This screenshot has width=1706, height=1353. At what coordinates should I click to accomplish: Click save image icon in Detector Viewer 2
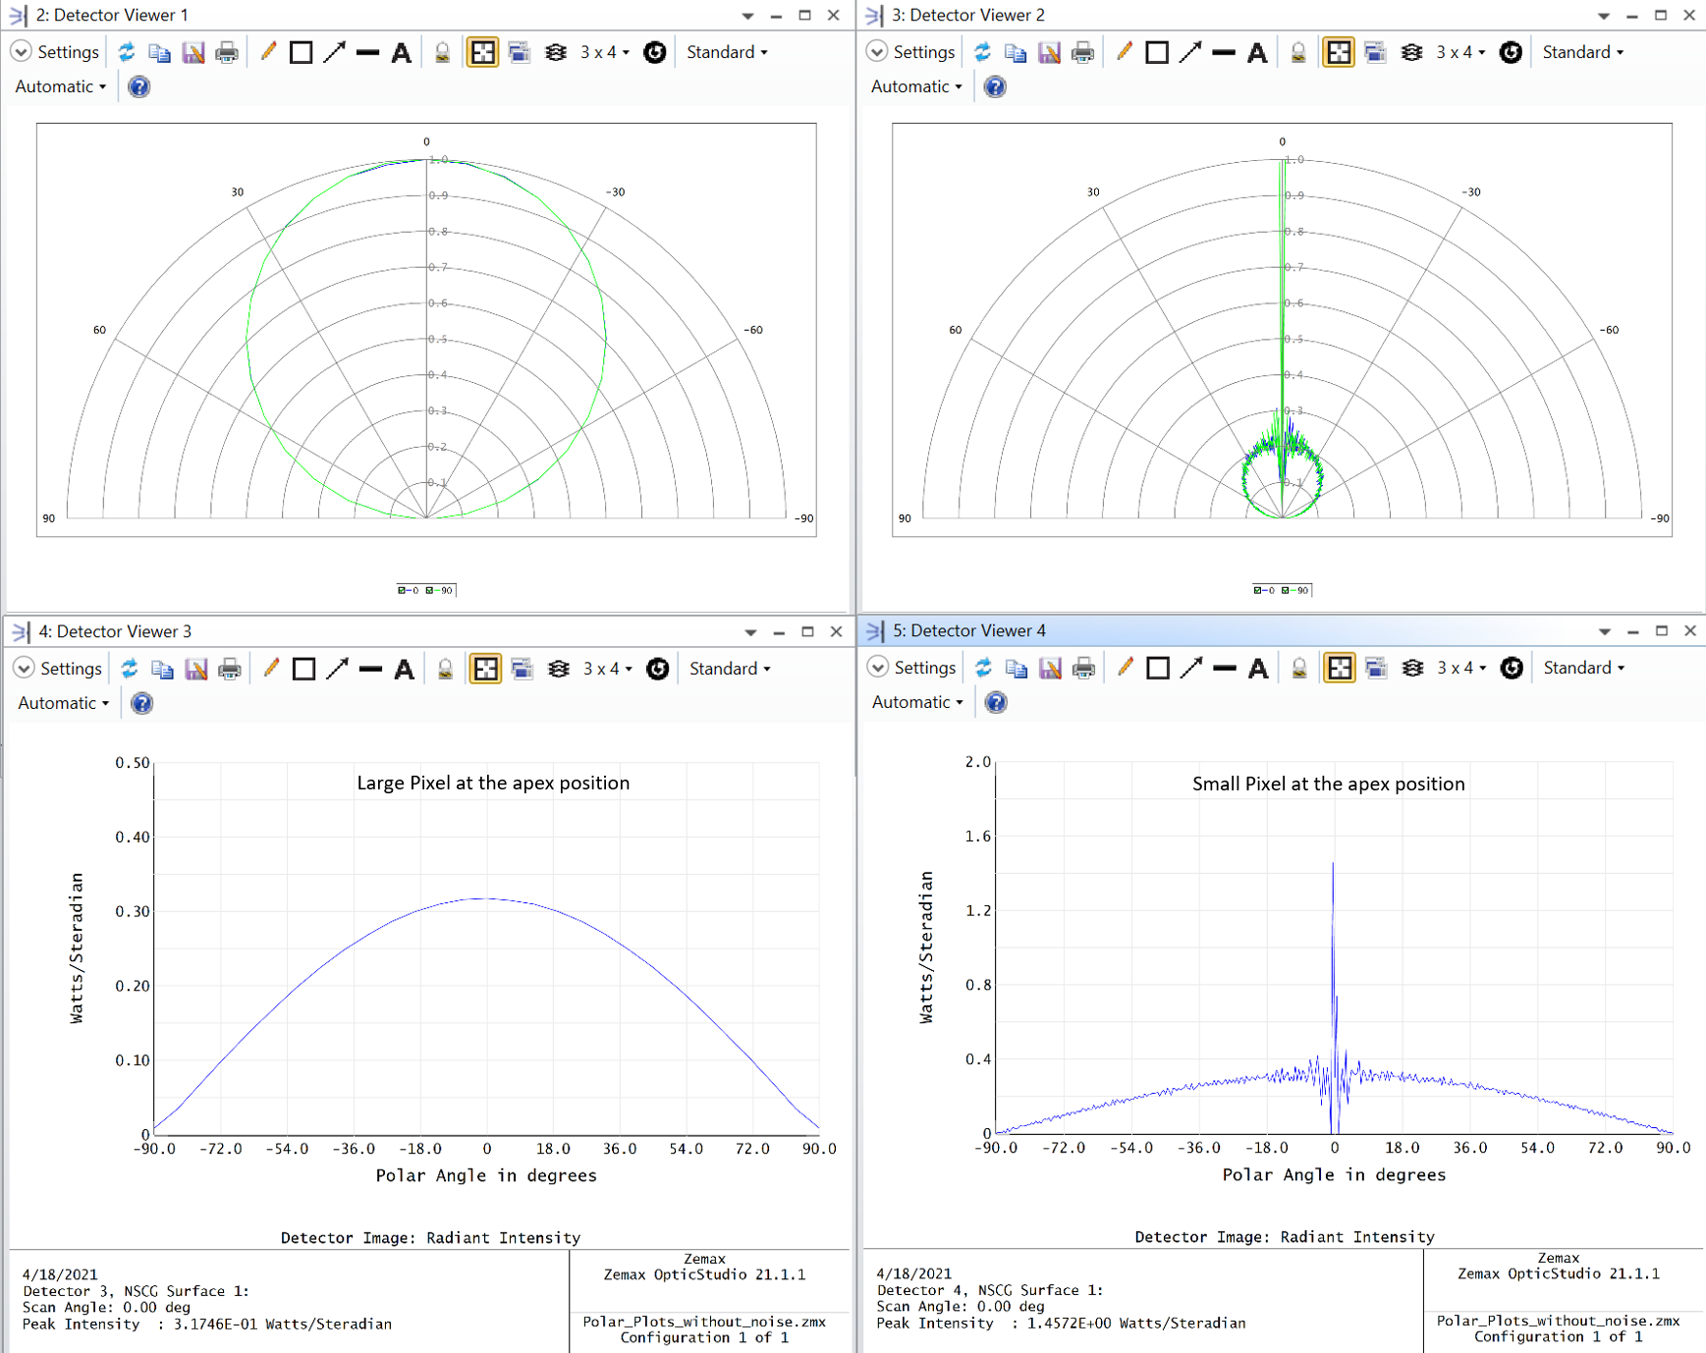[x=1050, y=52]
